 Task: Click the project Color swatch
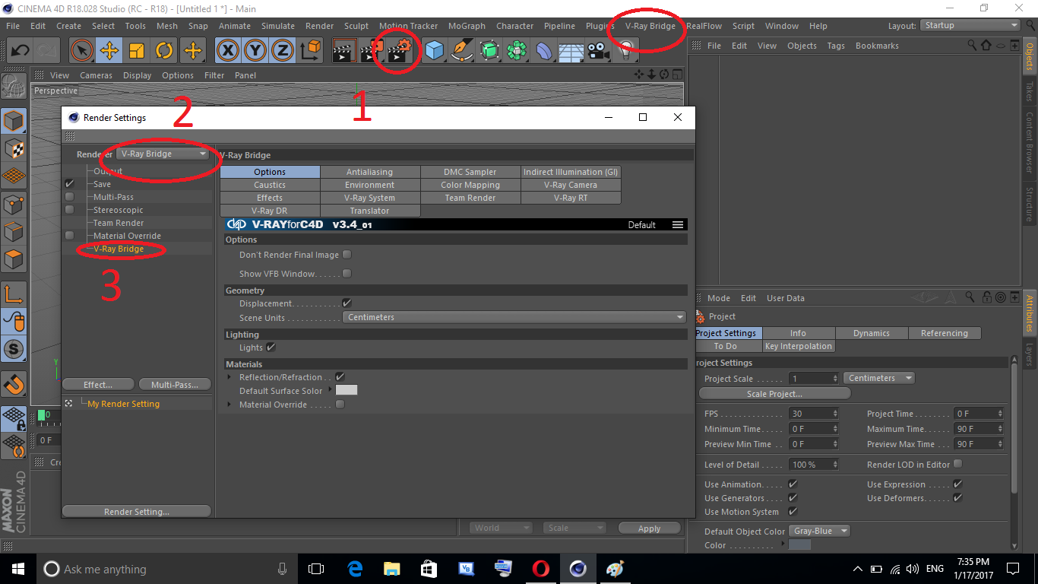click(800, 544)
